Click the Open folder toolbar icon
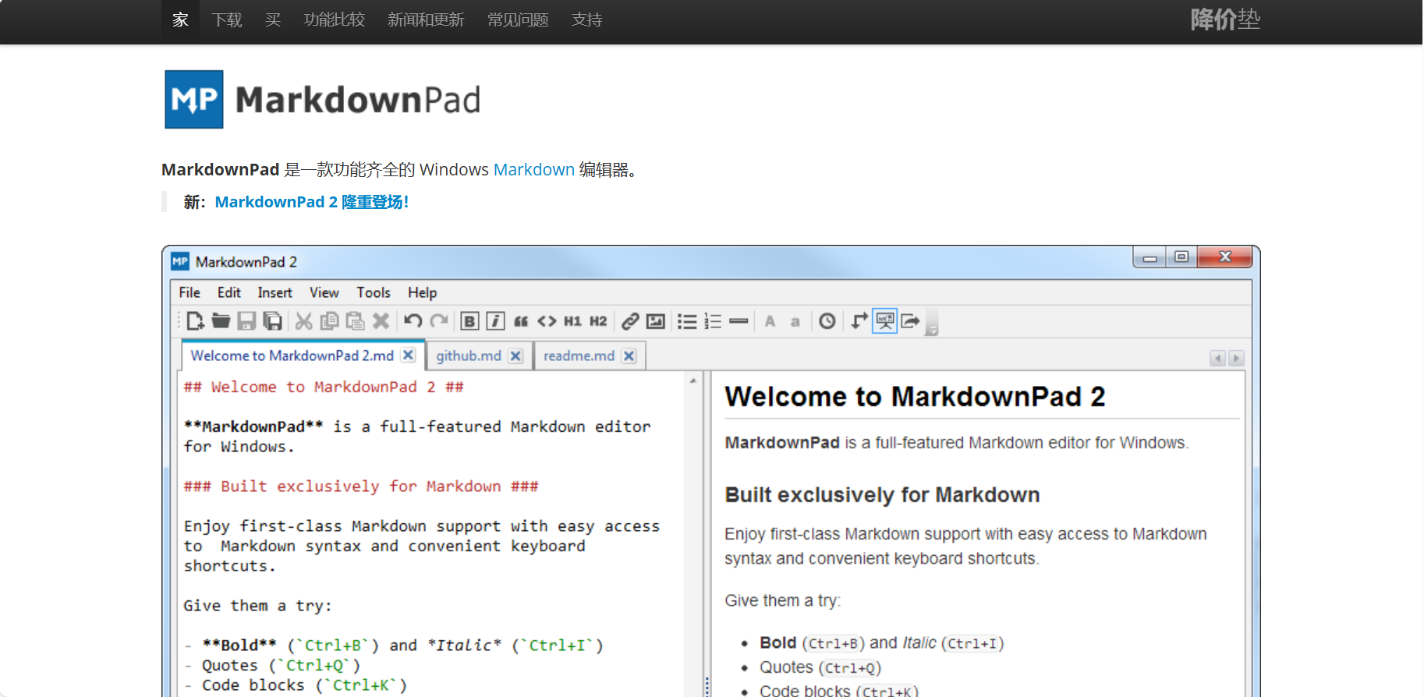This screenshot has width=1424, height=697. point(221,320)
